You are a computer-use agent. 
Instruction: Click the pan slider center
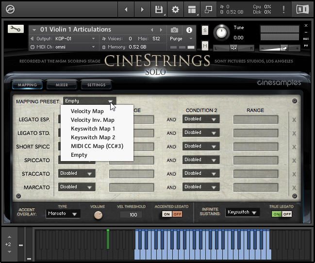pos(233,48)
